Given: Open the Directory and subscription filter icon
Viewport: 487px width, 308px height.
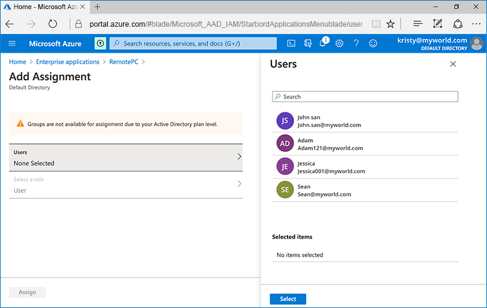Looking at the screenshot, I should (308, 44).
